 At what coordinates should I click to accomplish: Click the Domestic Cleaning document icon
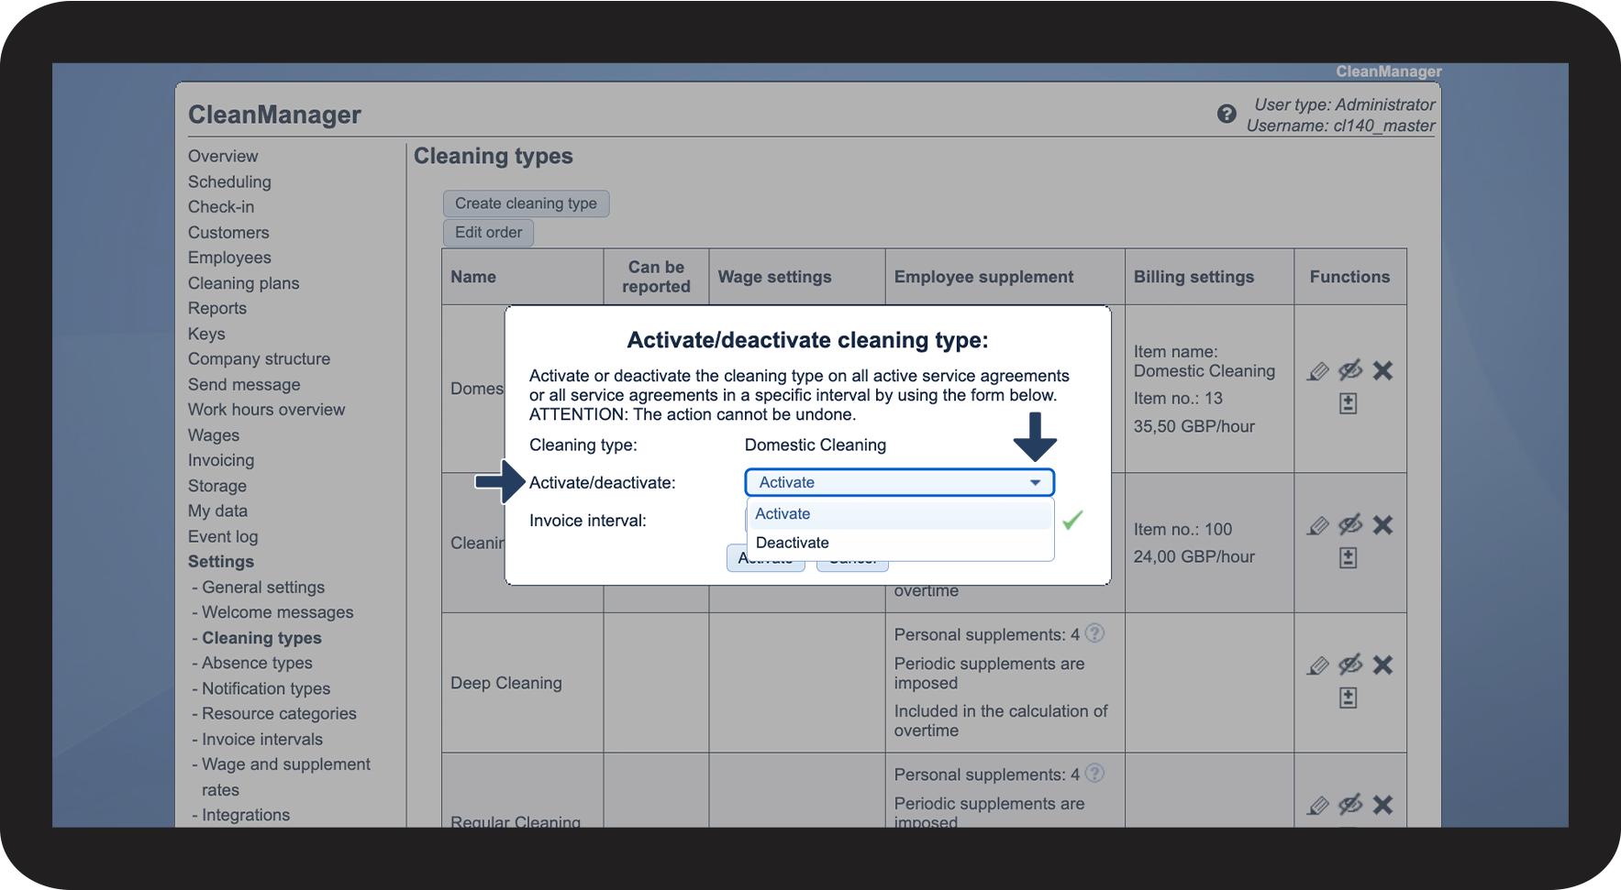coord(1348,403)
